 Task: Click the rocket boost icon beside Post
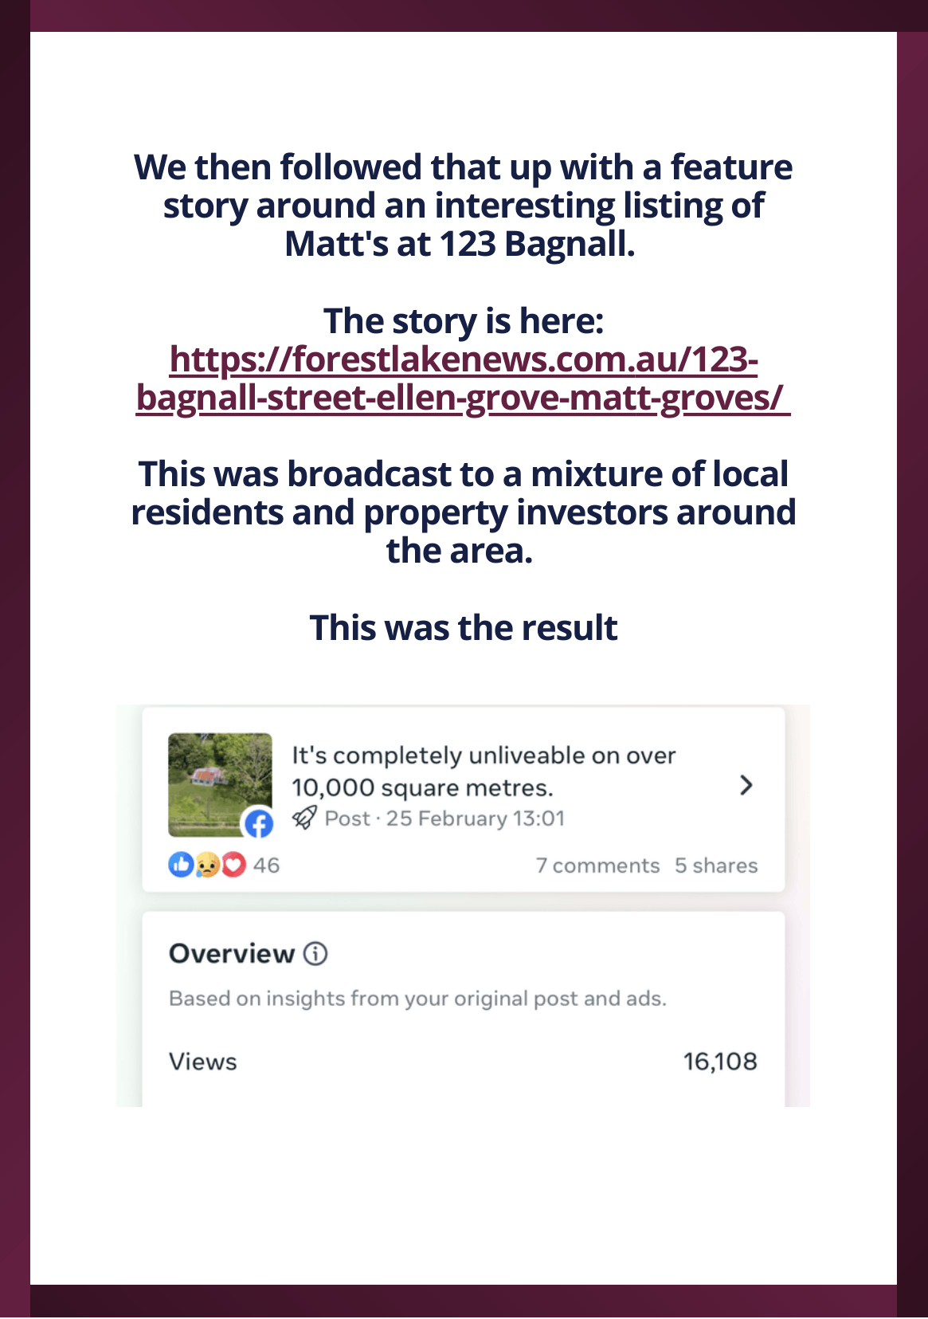click(304, 818)
